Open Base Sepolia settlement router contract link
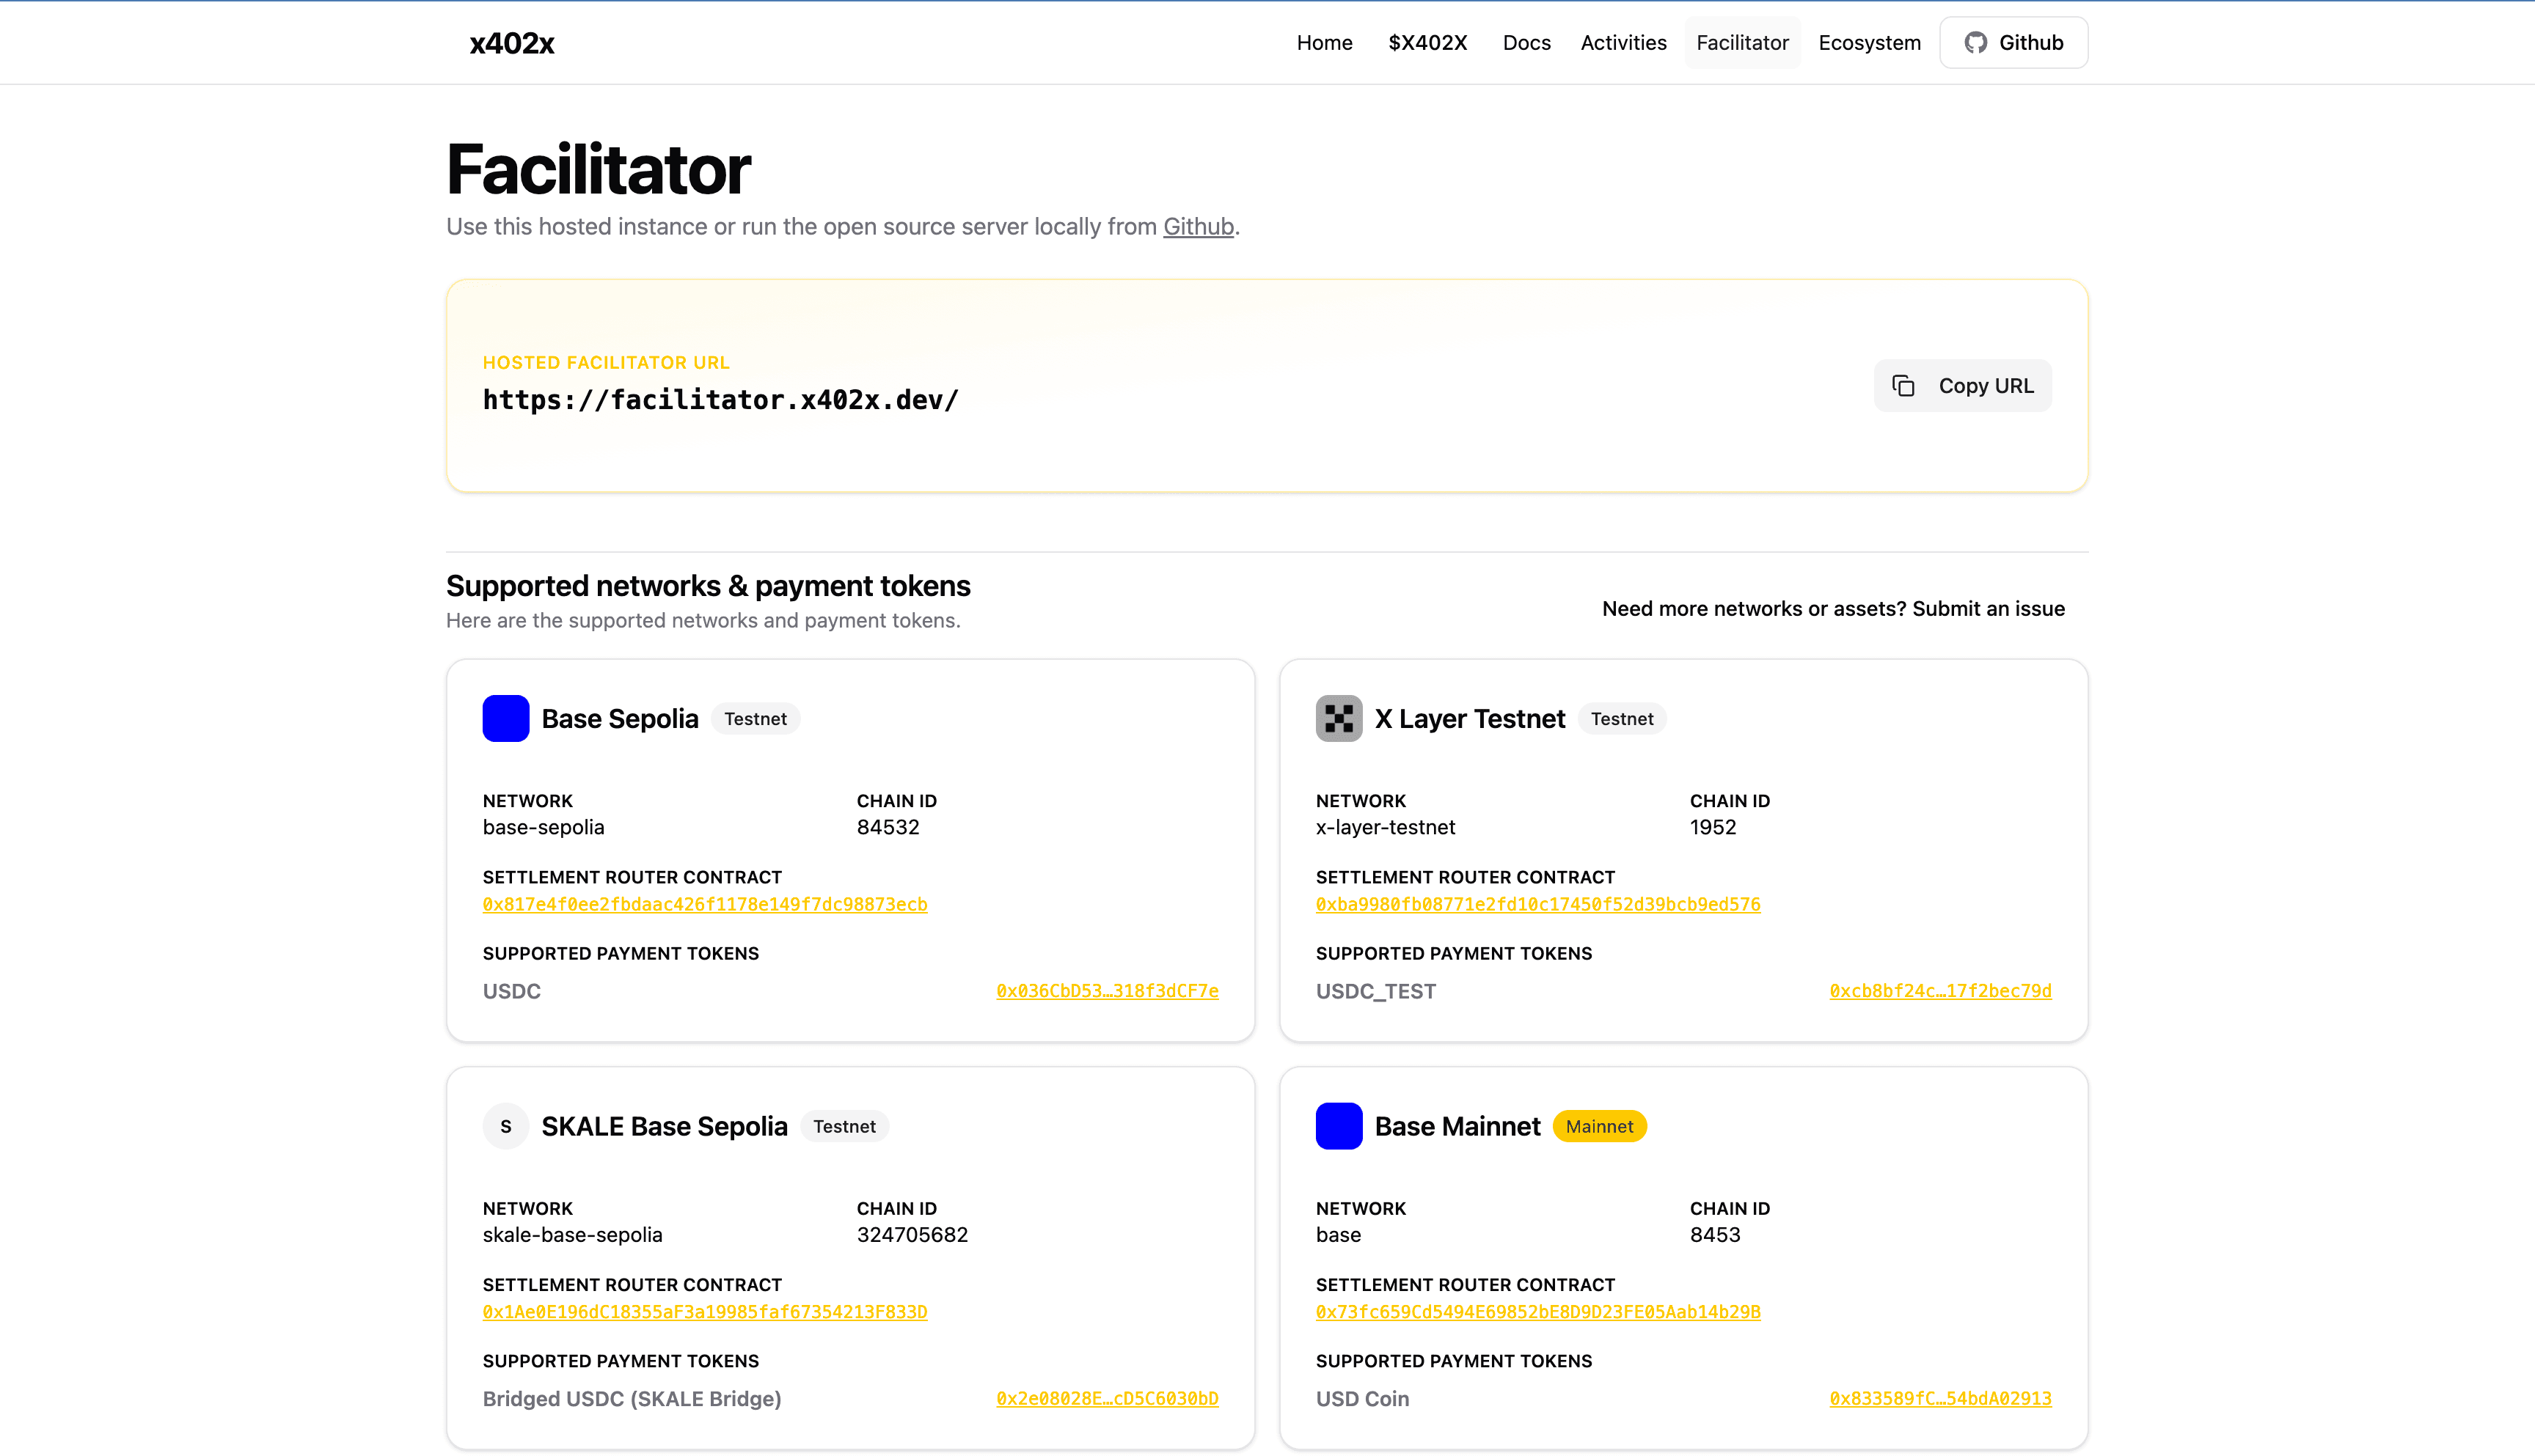This screenshot has width=2535, height=1456. pos(704,903)
